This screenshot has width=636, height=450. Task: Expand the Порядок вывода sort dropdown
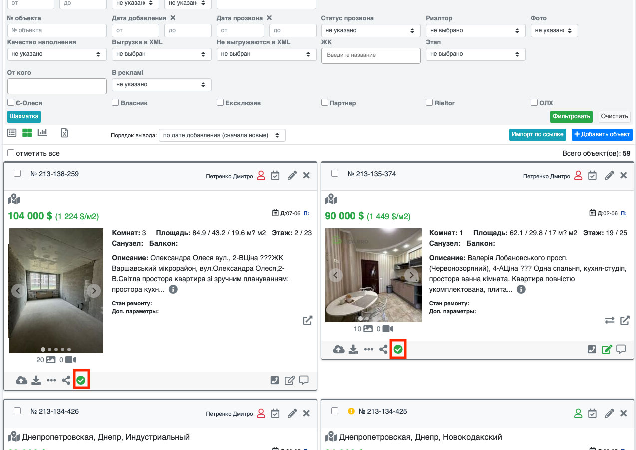pos(222,135)
